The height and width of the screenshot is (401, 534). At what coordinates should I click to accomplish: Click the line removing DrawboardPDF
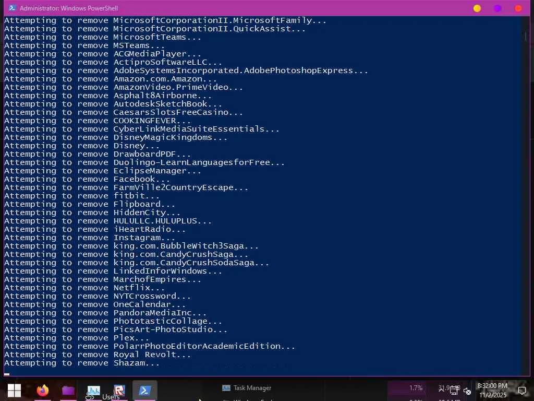[98, 154]
